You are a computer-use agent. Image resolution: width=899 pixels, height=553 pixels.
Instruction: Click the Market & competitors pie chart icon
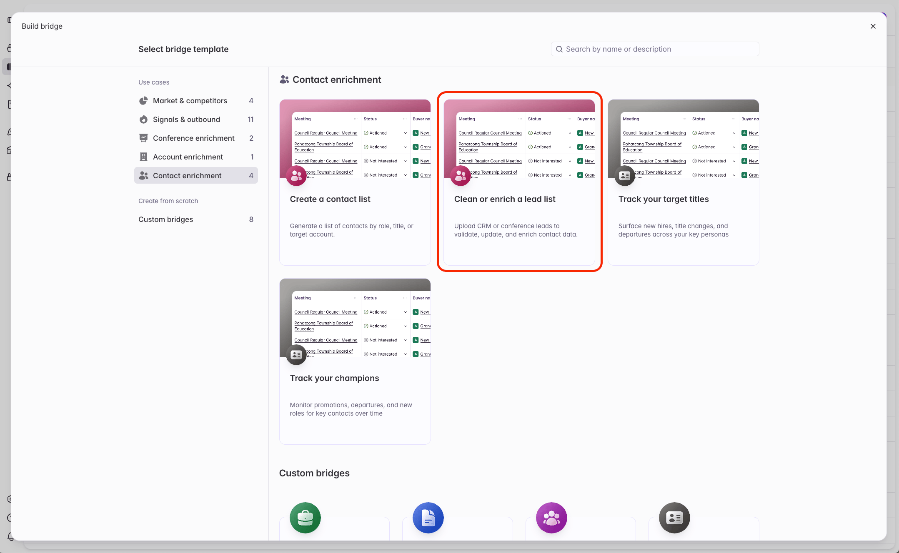pyautogui.click(x=143, y=101)
